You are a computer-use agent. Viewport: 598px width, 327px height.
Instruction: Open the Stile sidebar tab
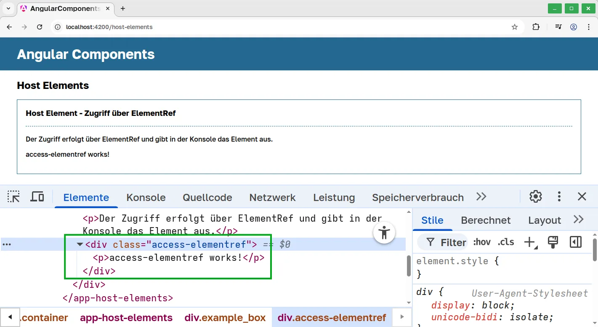[432, 220]
